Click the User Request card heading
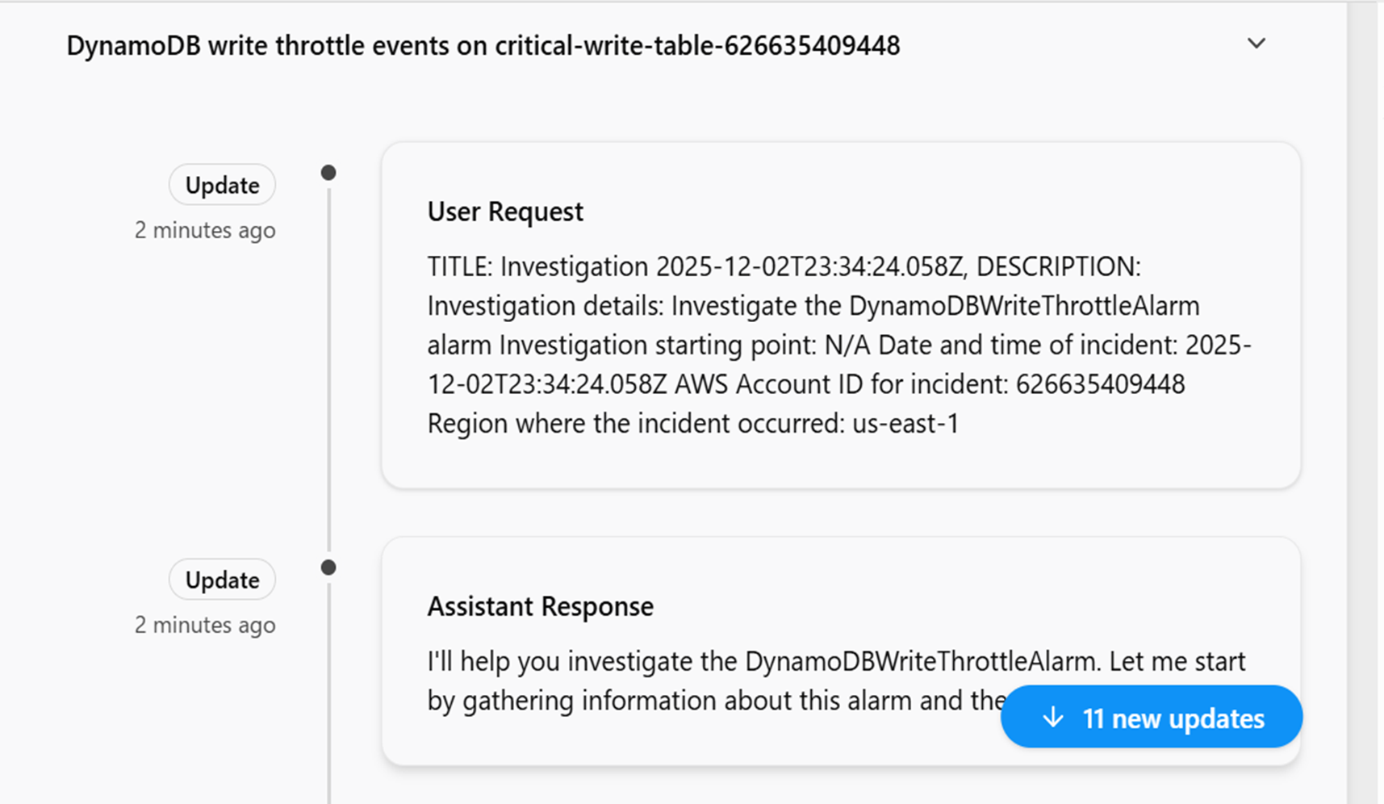 (x=505, y=211)
